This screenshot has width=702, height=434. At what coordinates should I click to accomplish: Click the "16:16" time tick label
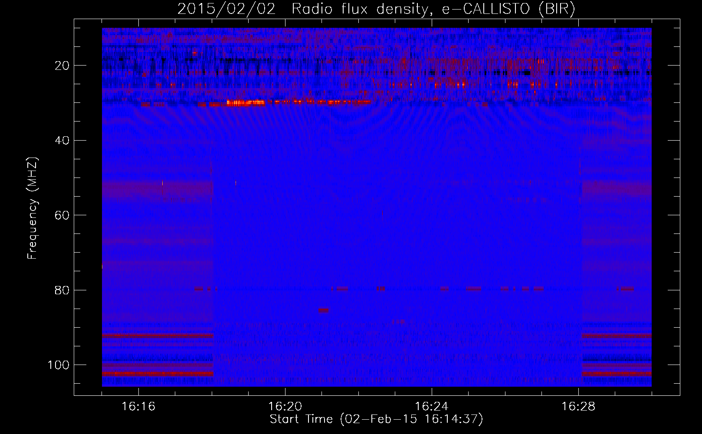coord(138,406)
